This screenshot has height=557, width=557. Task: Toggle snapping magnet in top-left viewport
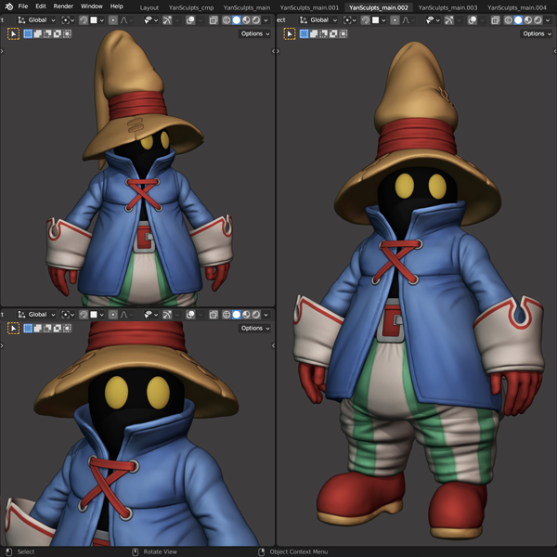click(x=84, y=20)
